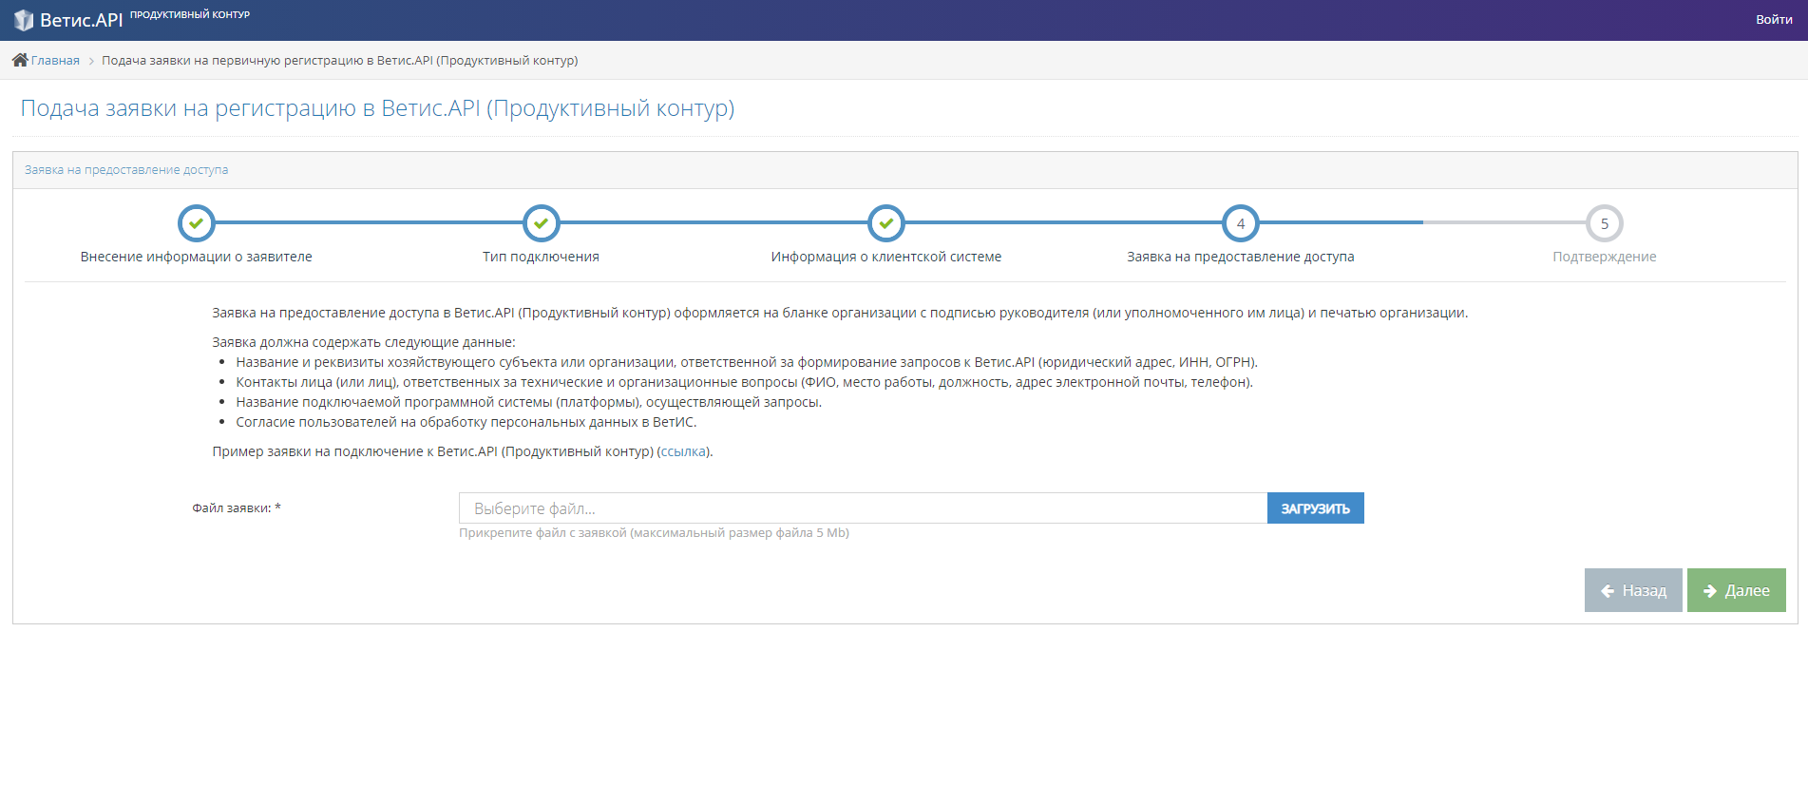Select step two checkmark circle

click(541, 224)
